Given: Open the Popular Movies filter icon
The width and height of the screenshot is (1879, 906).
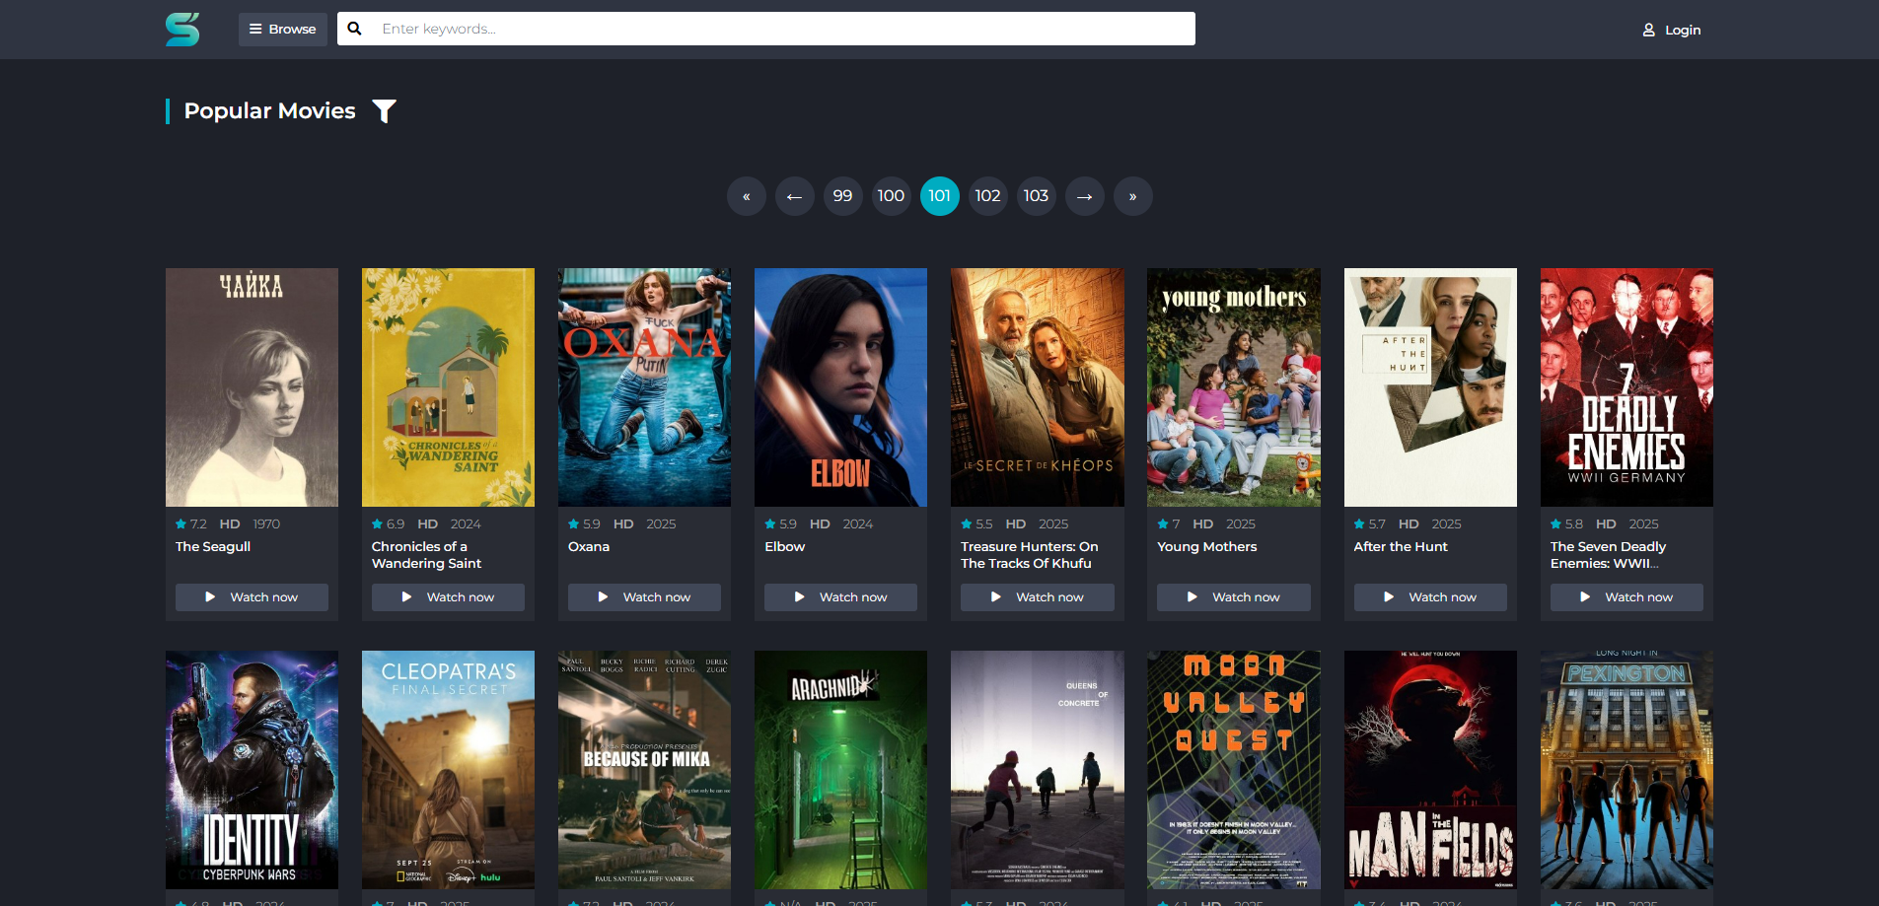Looking at the screenshot, I should point(385,111).
